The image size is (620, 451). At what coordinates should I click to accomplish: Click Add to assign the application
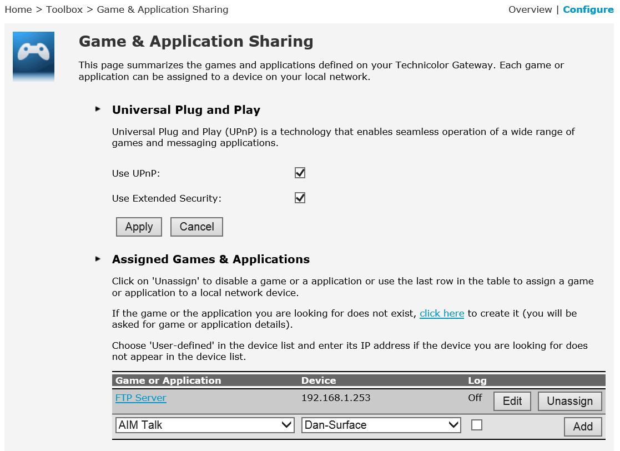tap(583, 427)
